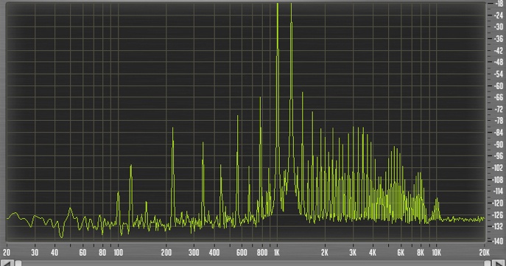This screenshot has width=506, height=266.
Task: Click the -60 dB level label
Action: pos(498,85)
